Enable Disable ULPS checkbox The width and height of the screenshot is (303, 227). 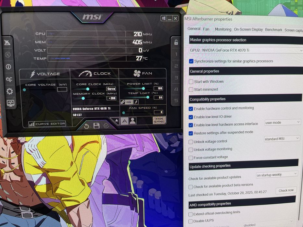coord(191,221)
